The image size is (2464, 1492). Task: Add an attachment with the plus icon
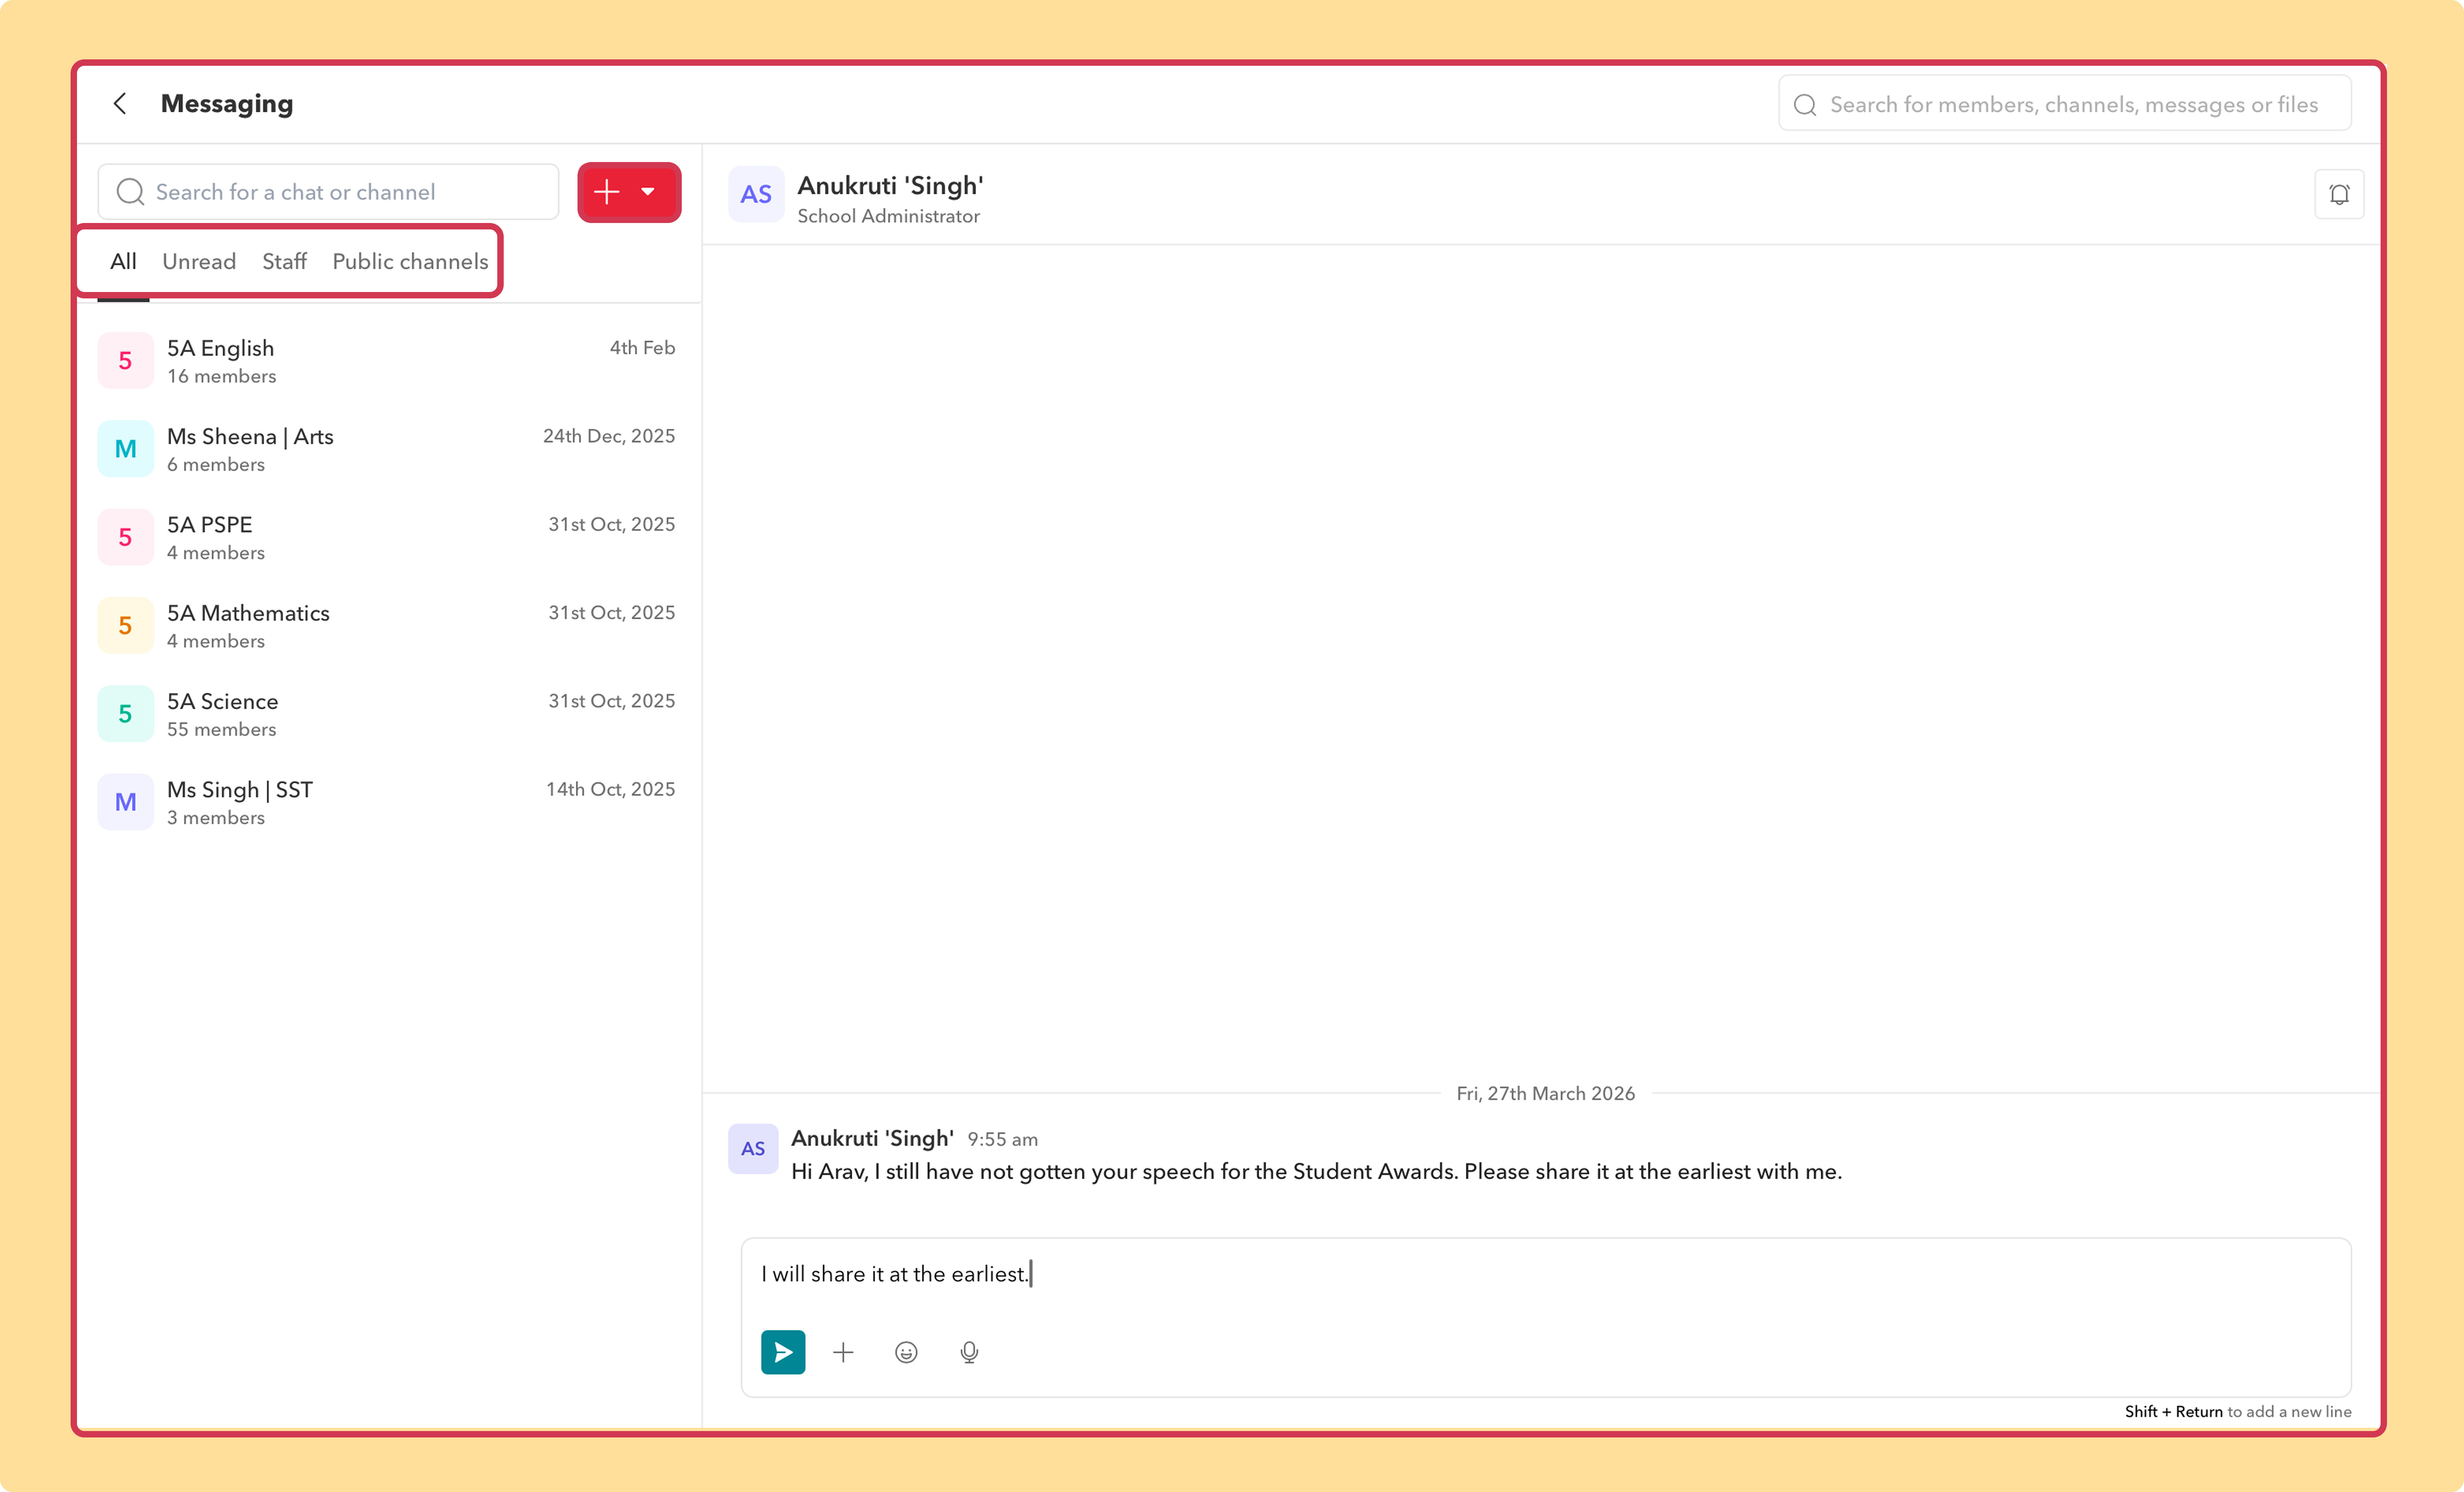[x=843, y=1352]
